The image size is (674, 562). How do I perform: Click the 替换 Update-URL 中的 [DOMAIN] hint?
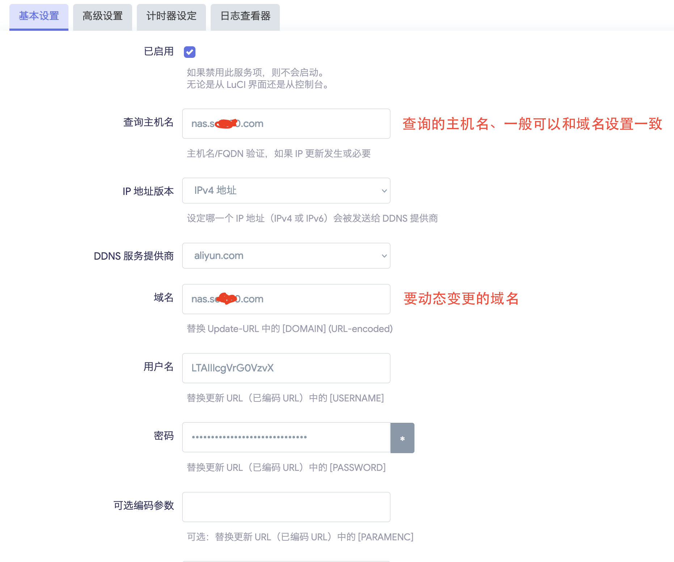tap(290, 329)
